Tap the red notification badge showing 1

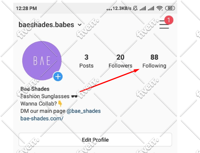pos(169,20)
